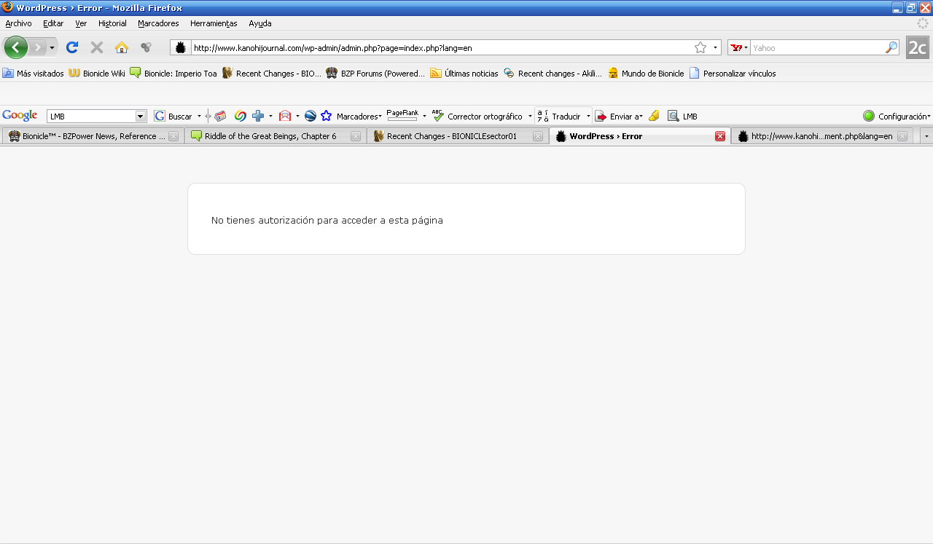933x544 pixels.
Task: Find LMB on page with the magnifier icon
Action: (x=682, y=116)
